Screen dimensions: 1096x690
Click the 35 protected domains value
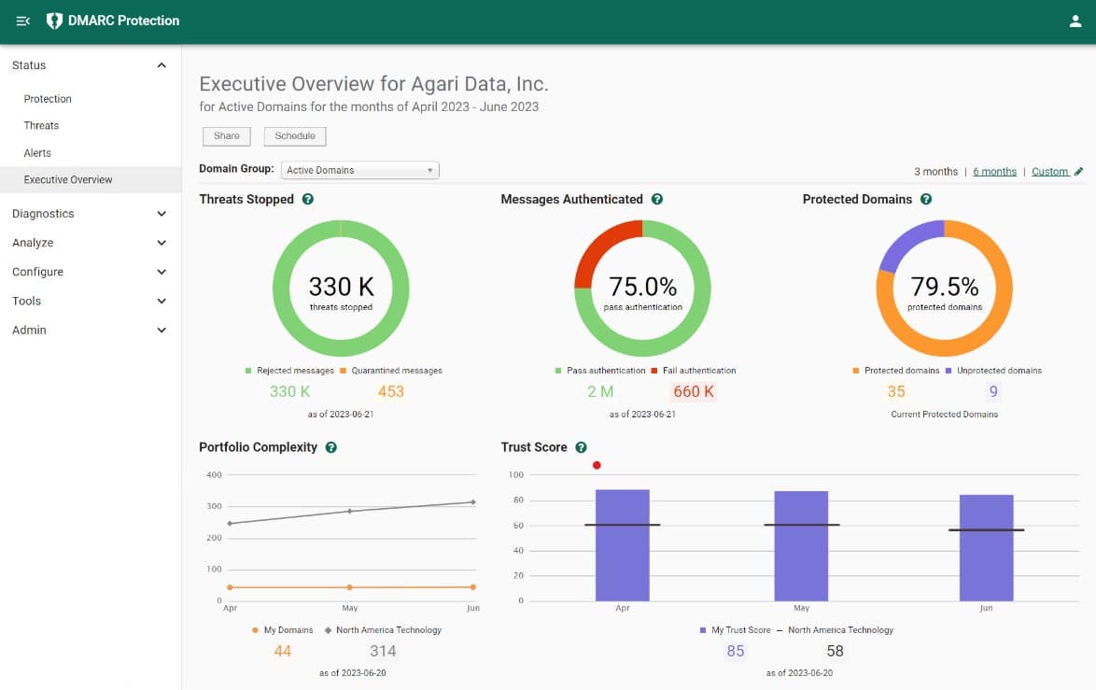point(896,391)
